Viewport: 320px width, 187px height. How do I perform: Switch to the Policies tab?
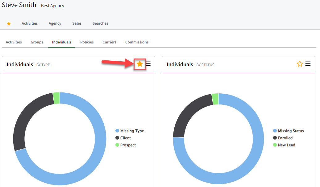[x=87, y=42]
